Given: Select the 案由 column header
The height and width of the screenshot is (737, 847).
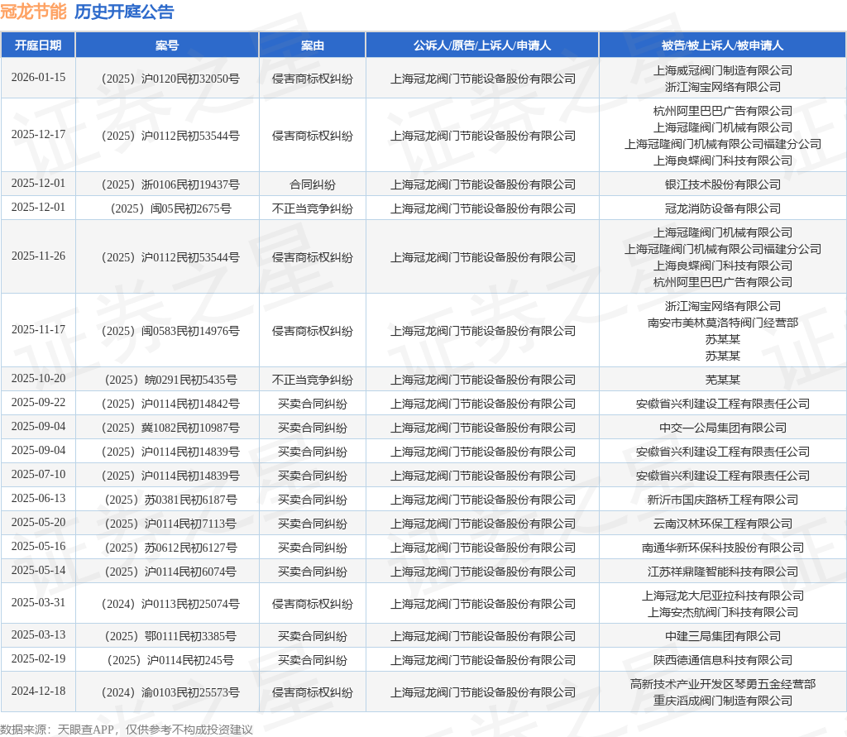Looking at the screenshot, I should click(312, 45).
